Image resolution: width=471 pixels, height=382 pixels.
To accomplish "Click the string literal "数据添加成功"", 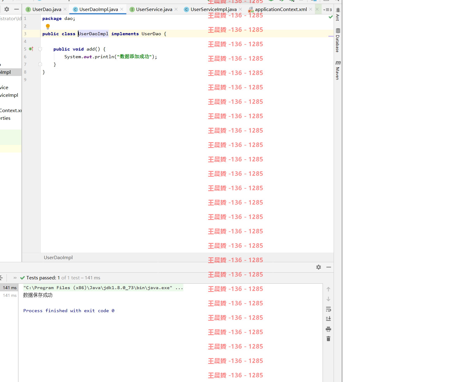I will pos(134,57).
